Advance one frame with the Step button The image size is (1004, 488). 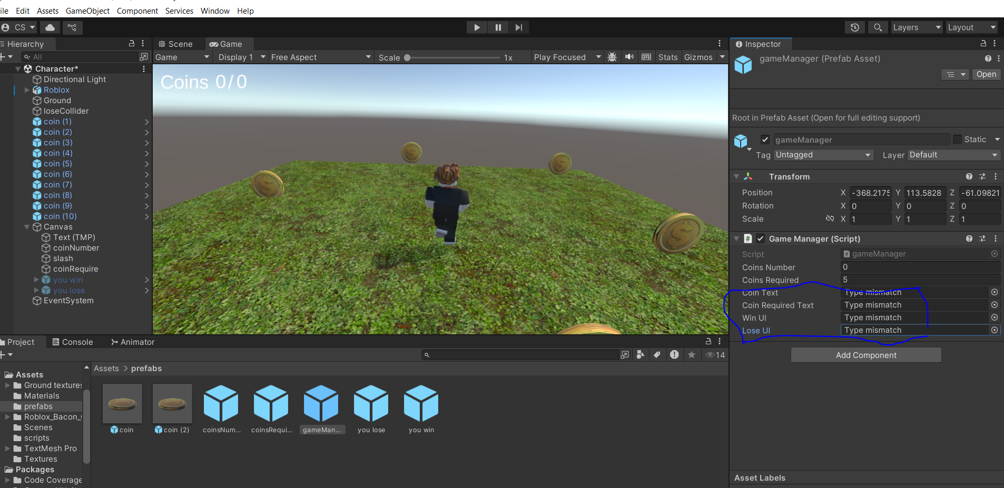pos(519,27)
